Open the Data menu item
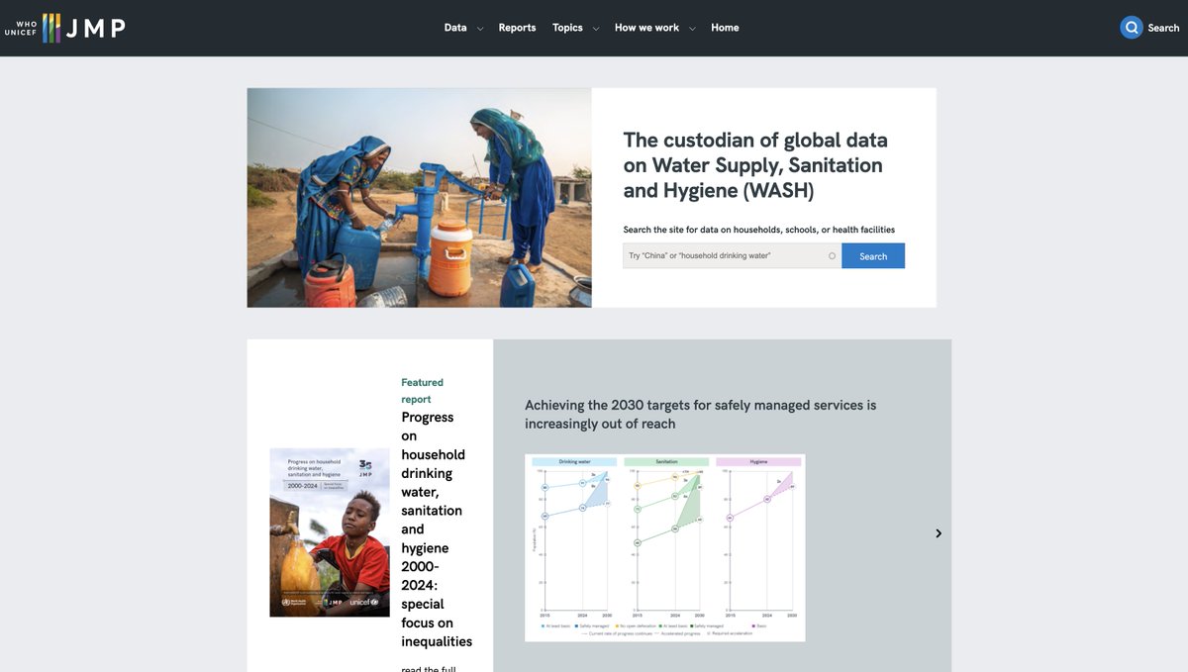 (x=455, y=28)
